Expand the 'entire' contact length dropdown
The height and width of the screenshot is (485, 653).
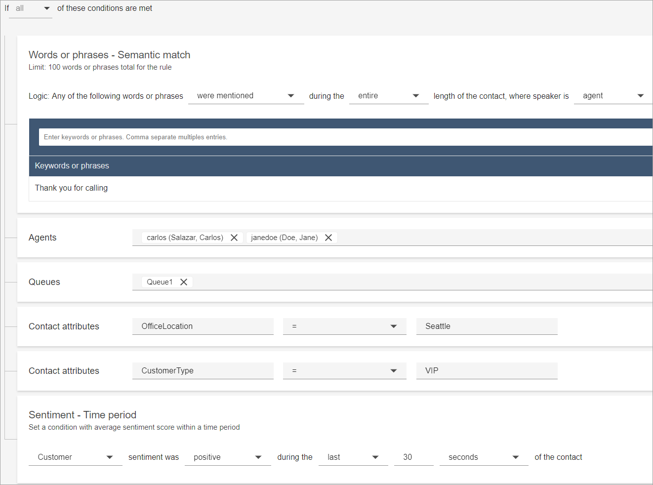tap(388, 96)
